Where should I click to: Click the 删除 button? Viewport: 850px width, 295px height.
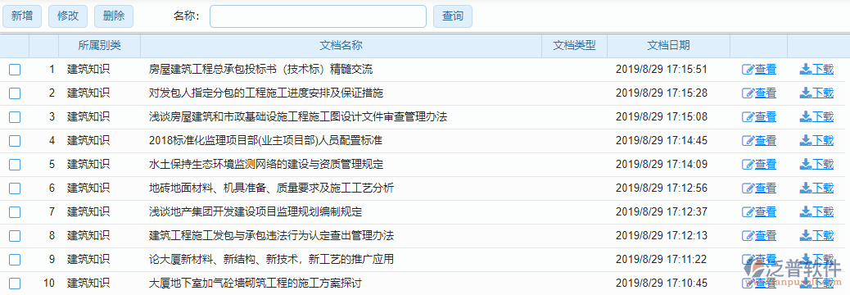[114, 16]
